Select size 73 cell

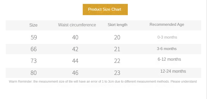[34, 61]
